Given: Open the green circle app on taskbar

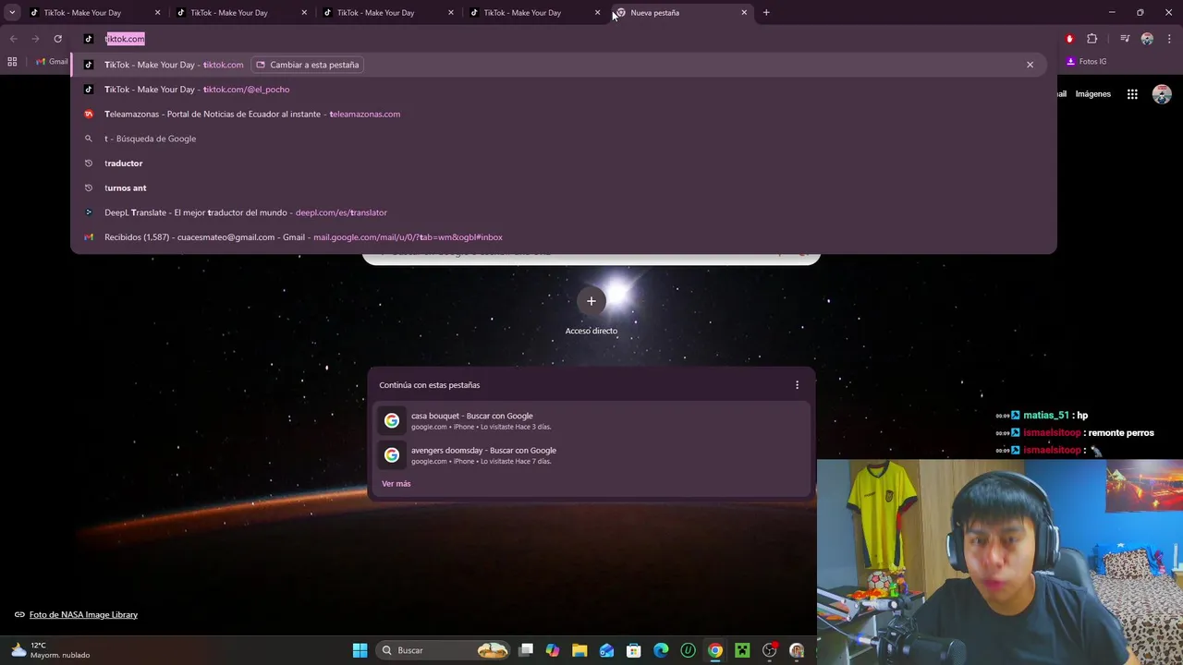Looking at the screenshot, I should [688, 650].
